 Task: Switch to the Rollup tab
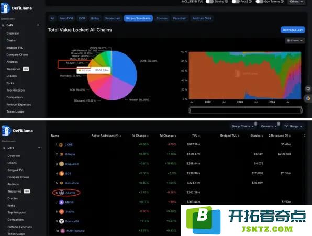[x=95, y=18]
